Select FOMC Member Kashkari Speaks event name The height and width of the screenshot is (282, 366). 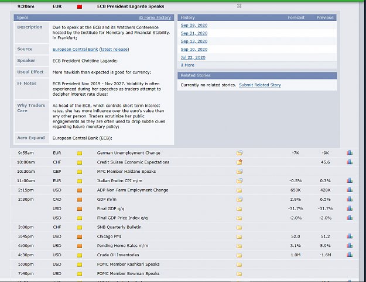[x=128, y=264]
